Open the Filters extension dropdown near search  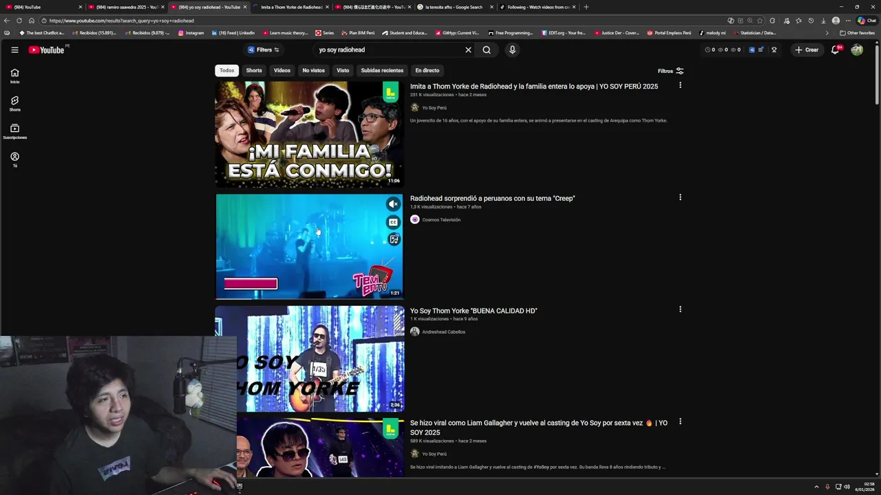[x=264, y=49]
